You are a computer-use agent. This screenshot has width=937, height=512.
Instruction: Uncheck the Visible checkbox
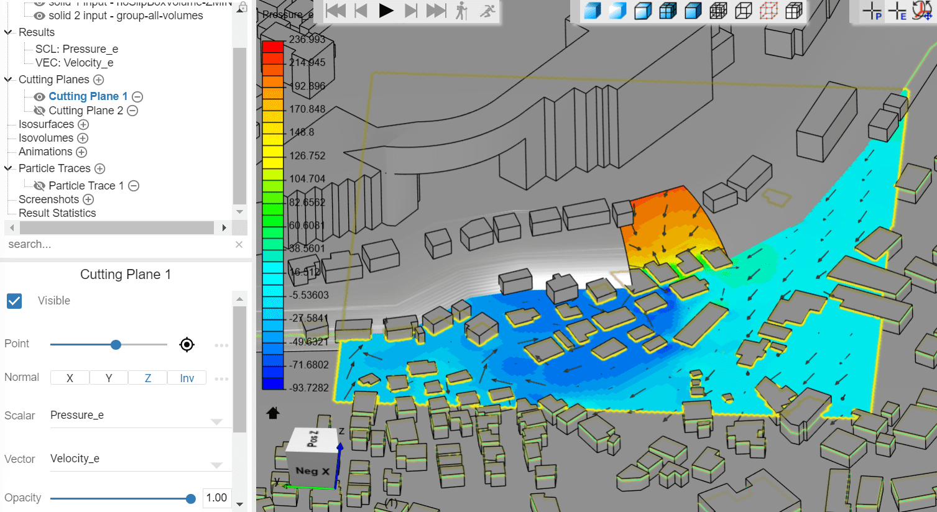[x=14, y=301]
